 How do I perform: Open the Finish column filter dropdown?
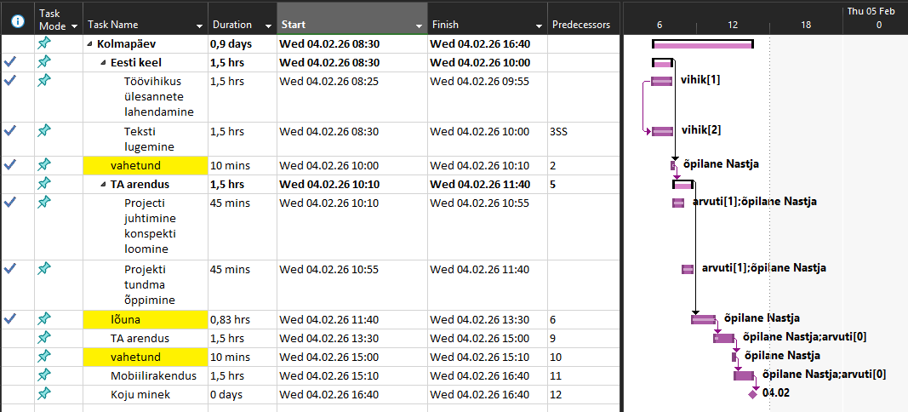click(x=537, y=26)
